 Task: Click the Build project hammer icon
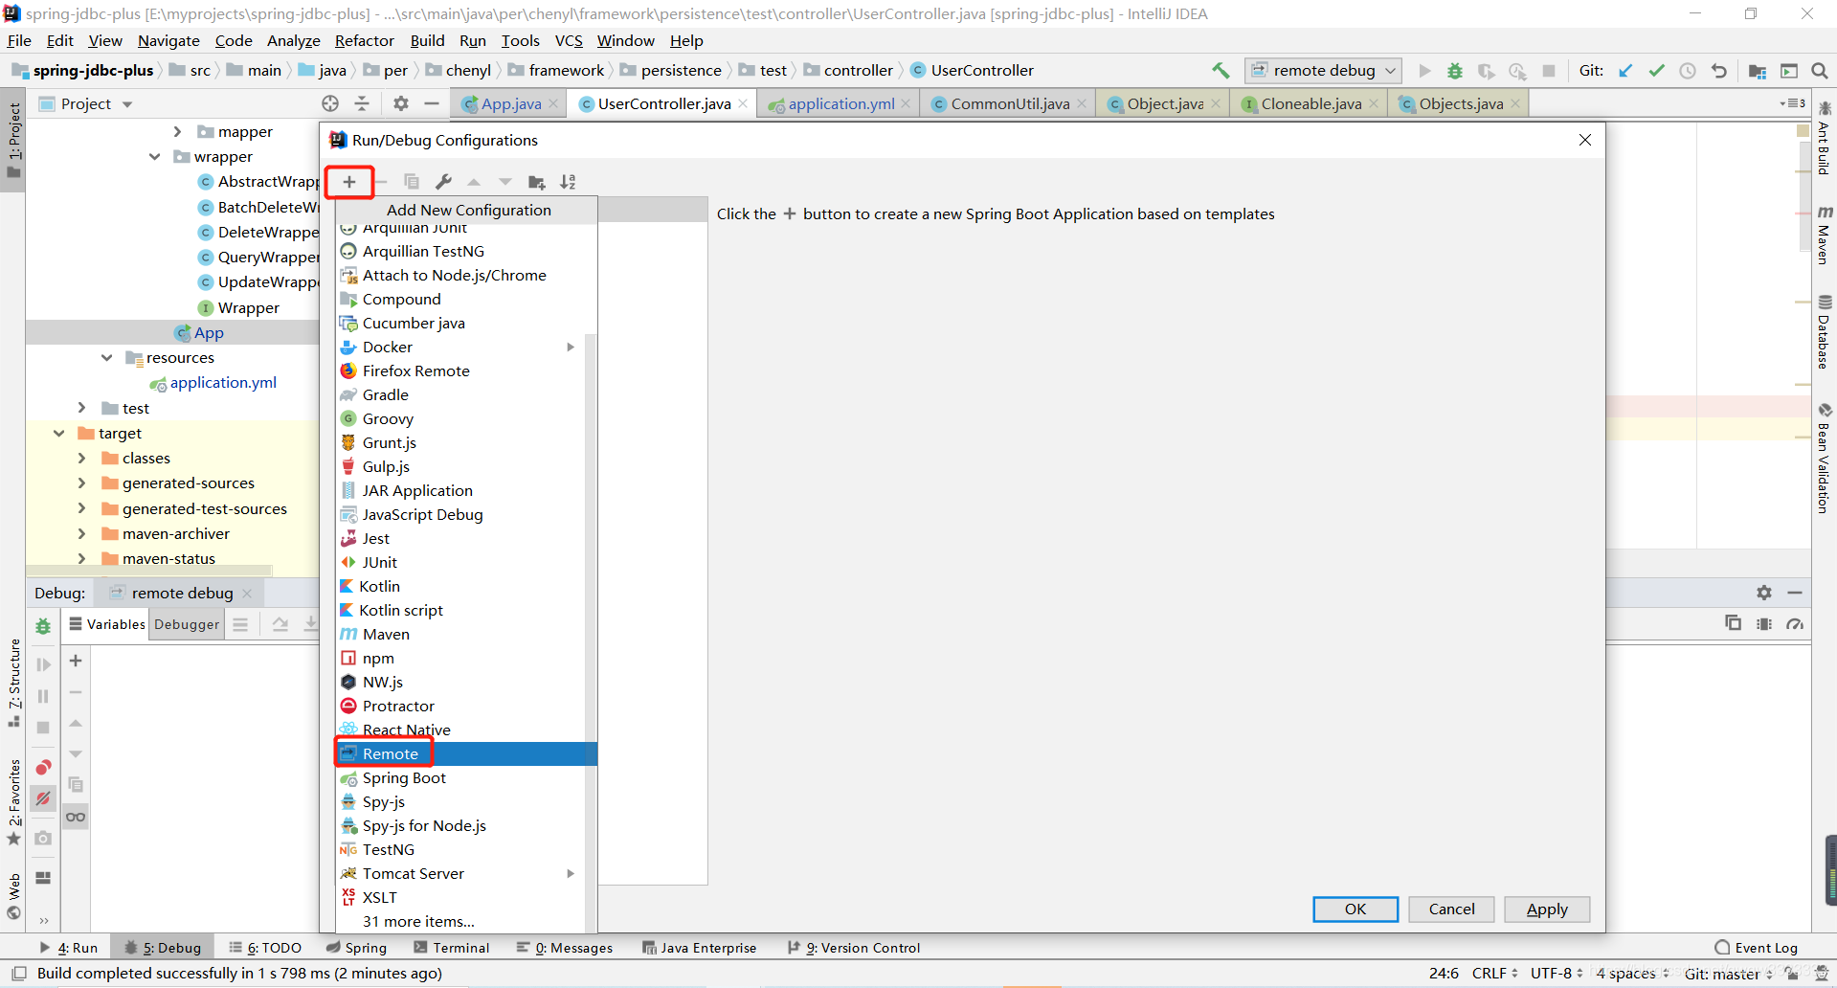tap(1221, 71)
